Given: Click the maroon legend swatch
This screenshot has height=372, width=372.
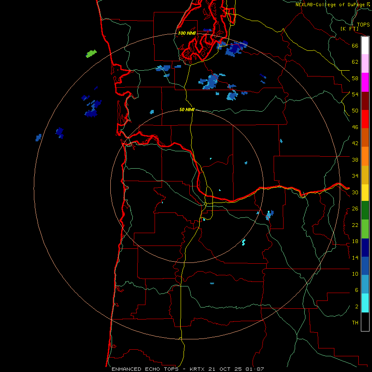Looking at the screenshot, I should [x=365, y=100].
